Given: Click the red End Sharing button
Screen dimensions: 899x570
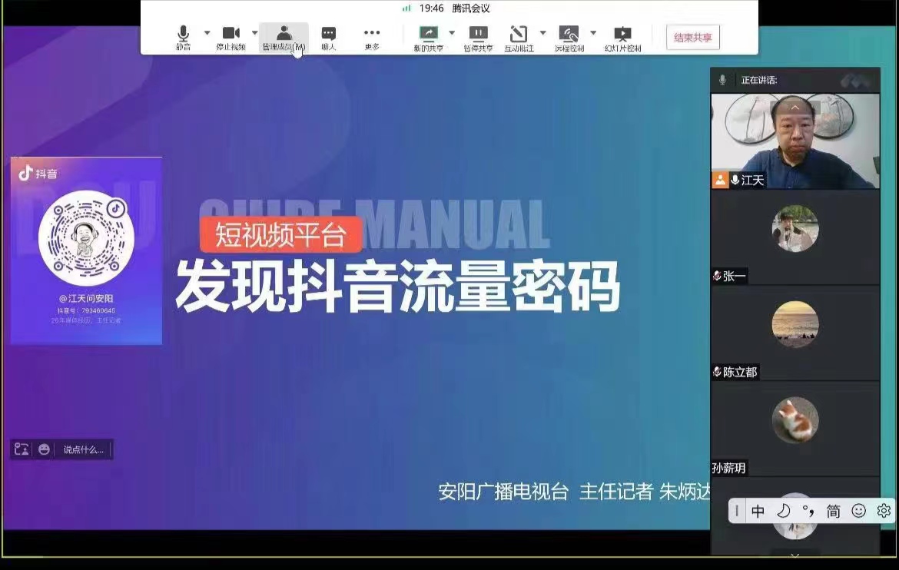Looking at the screenshot, I should click(x=692, y=38).
